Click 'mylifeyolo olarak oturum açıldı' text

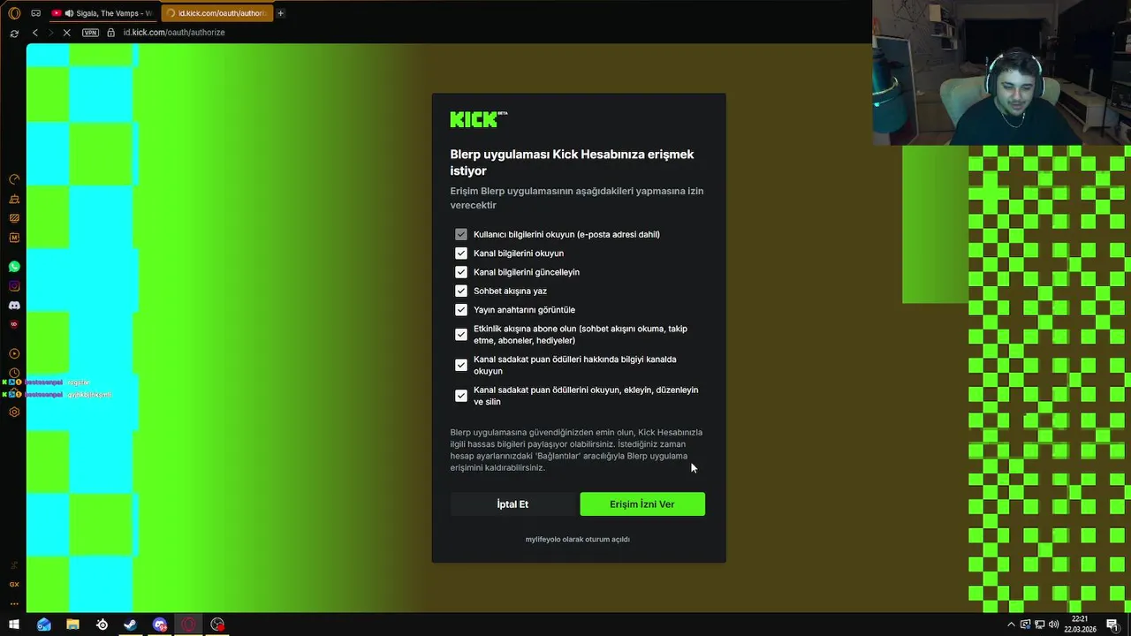tap(578, 539)
